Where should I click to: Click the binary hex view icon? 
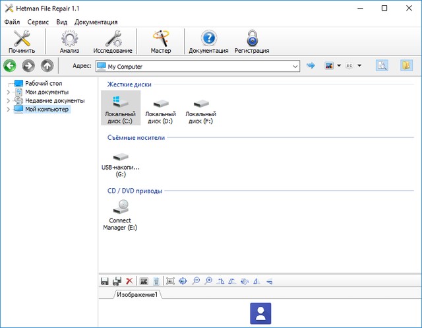156,281
